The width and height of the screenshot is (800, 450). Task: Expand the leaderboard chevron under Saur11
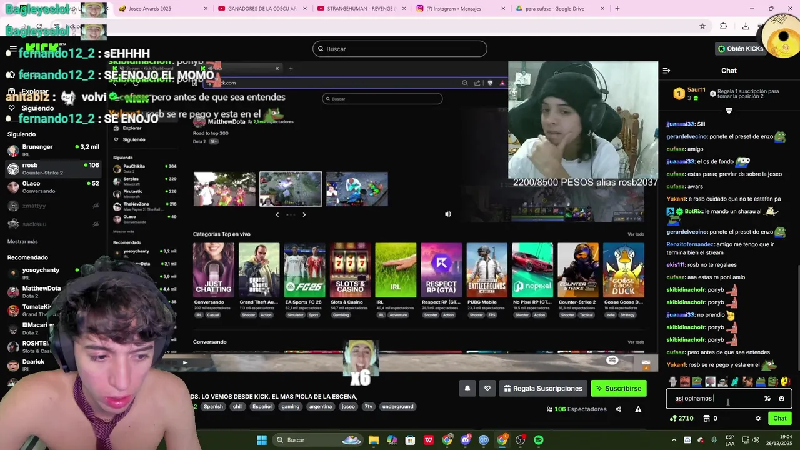[x=729, y=111]
